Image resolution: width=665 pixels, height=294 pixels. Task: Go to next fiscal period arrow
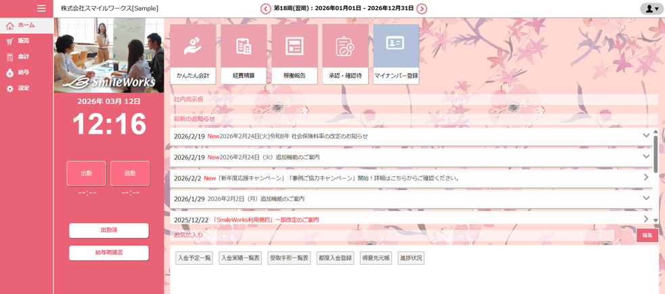421,9
